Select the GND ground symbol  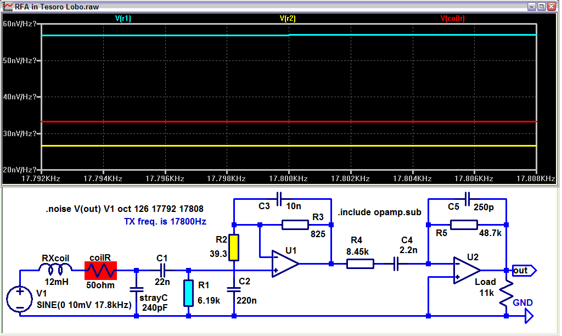coord(529,316)
